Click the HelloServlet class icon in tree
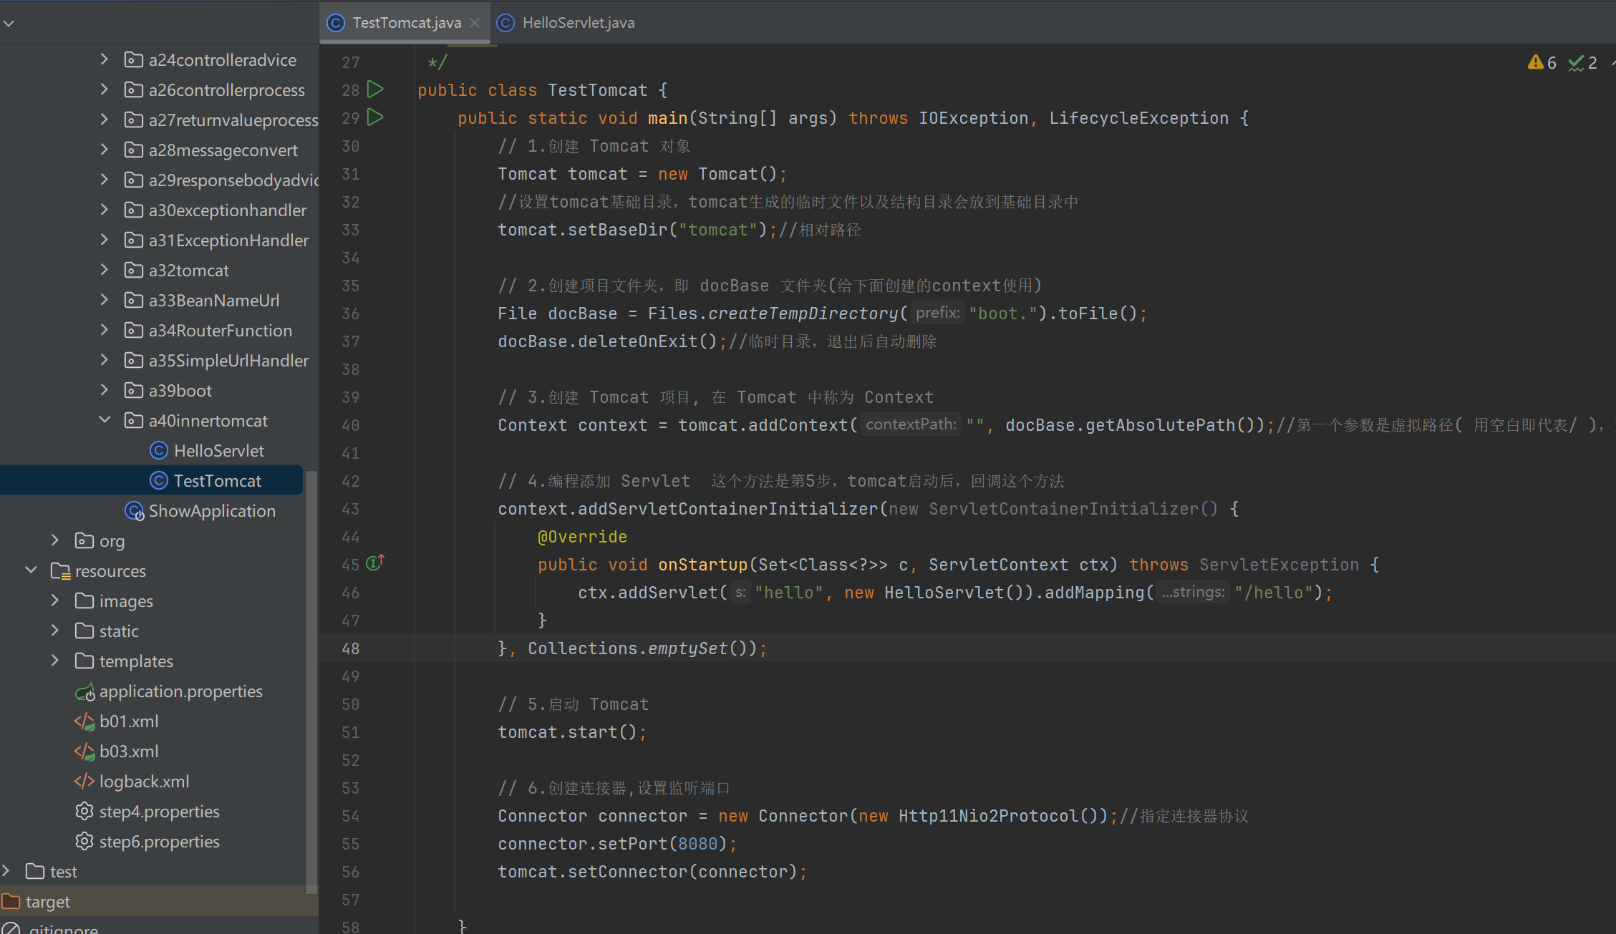 point(159,450)
